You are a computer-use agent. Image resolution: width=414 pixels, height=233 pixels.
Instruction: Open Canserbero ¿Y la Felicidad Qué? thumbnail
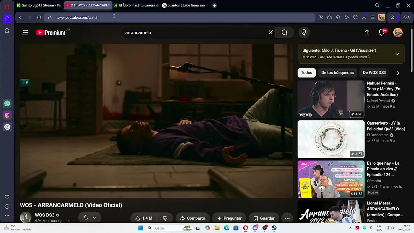tap(331, 139)
